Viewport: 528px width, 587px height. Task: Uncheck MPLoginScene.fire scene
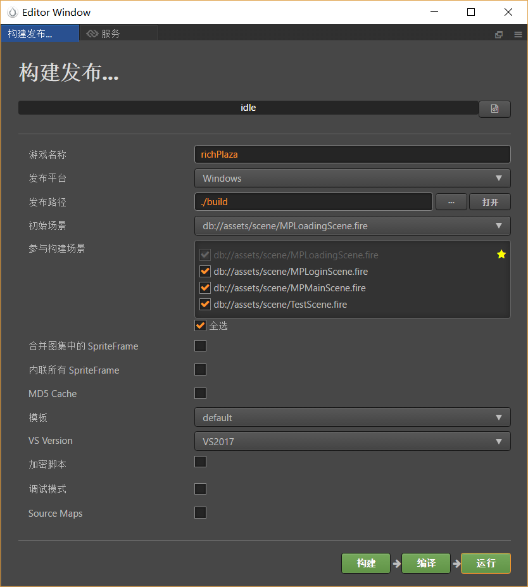pyautogui.click(x=205, y=272)
